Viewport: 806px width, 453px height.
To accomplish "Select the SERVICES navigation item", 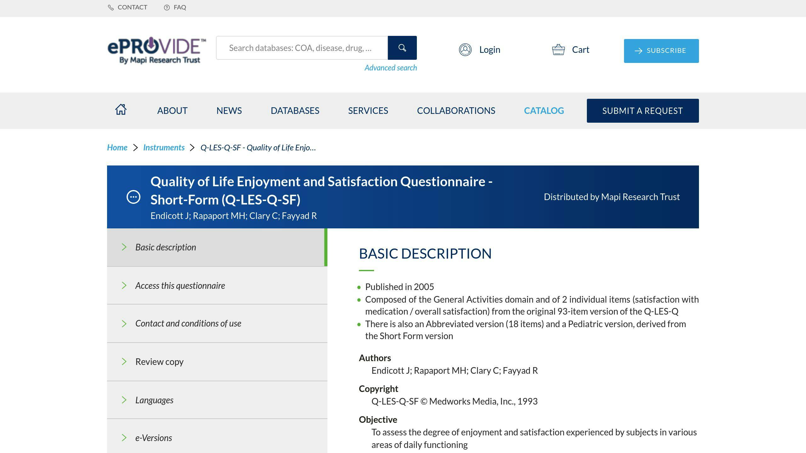I will 368,111.
